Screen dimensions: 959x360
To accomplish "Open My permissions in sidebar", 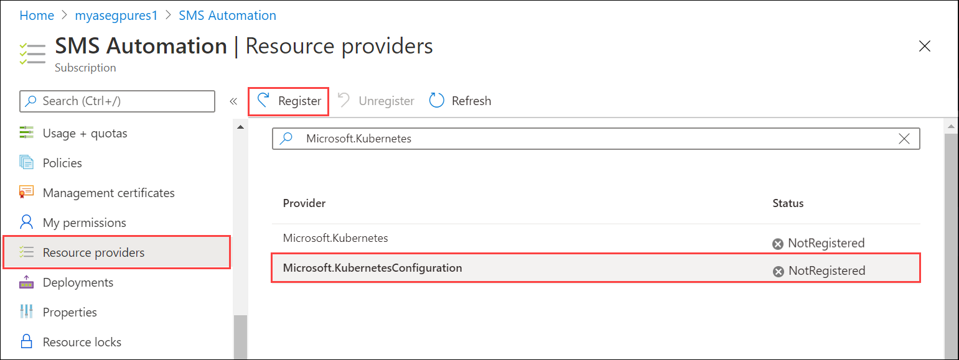I will click(x=84, y=223).
